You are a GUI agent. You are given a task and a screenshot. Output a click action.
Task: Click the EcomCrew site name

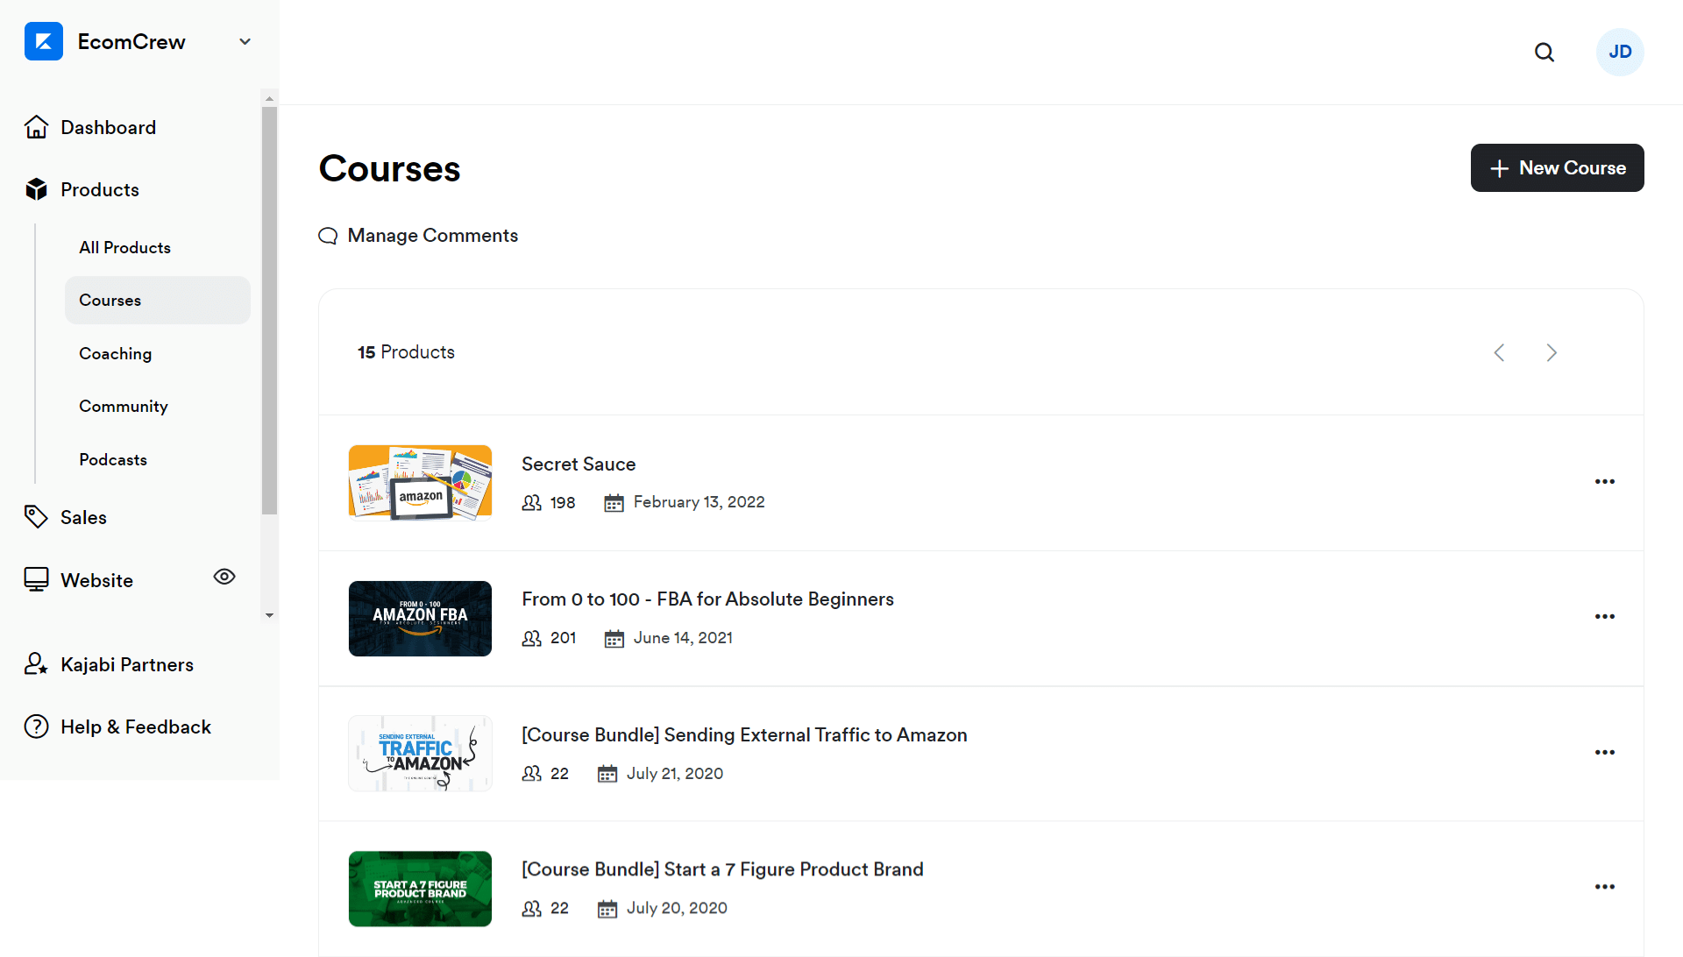(x=131, y=41)
